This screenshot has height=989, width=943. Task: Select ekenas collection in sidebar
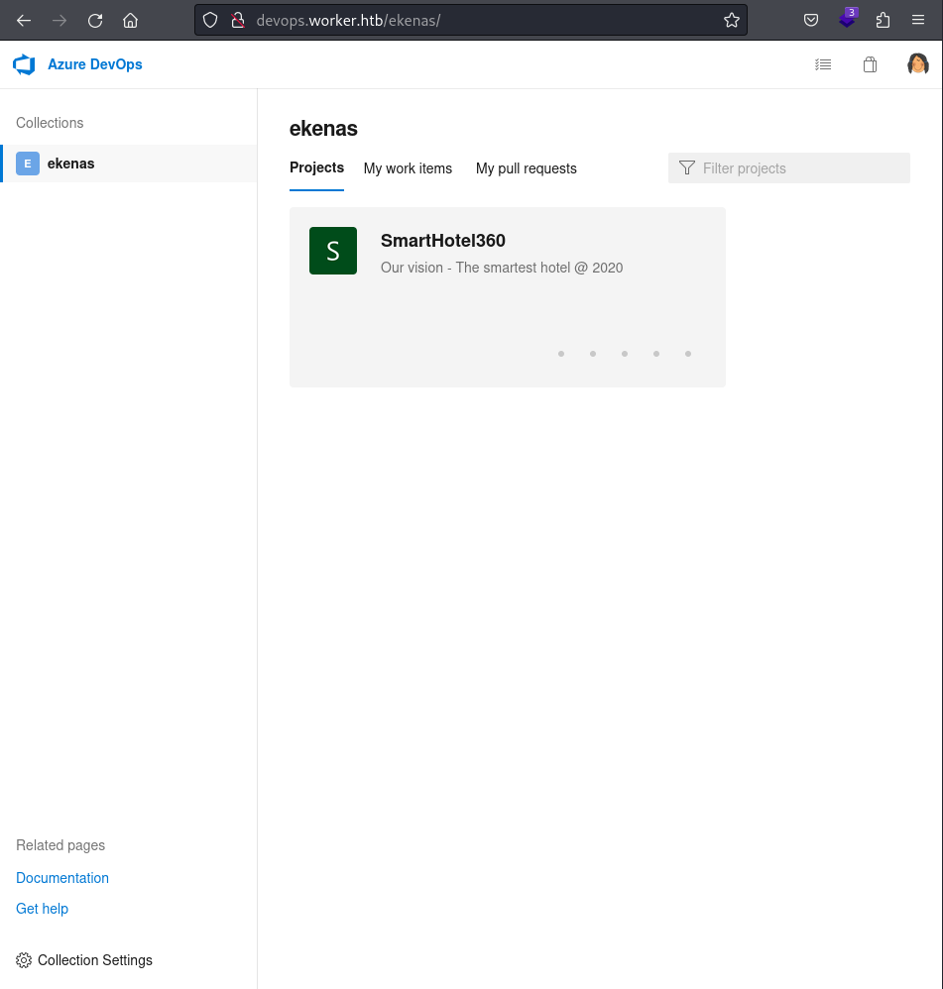(x=129, y=164)
